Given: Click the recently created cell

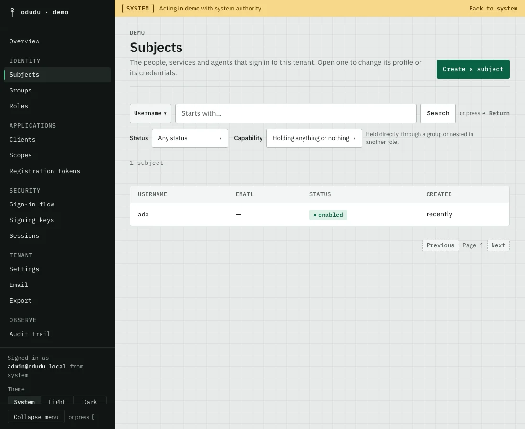Looking at the screenshot, I should [x=439, y=214].
